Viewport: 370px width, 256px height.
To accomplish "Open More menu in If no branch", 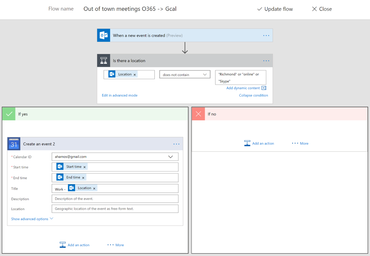I will coord(300,143).
